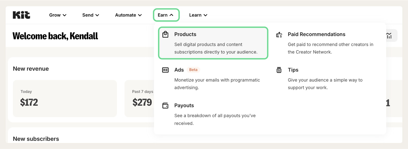Select the Ads menu item title
This screenshot has height=149, width=408.
click(179, 70)
